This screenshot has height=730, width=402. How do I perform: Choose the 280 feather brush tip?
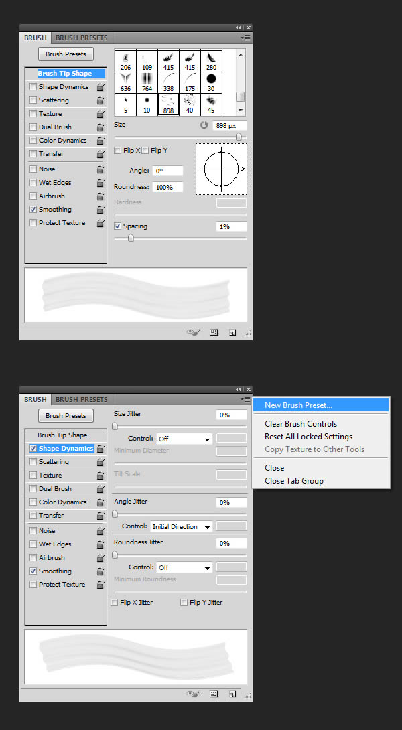[211, 61]
